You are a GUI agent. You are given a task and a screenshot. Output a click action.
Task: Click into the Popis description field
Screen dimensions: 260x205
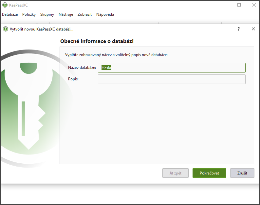coord(171,79)
